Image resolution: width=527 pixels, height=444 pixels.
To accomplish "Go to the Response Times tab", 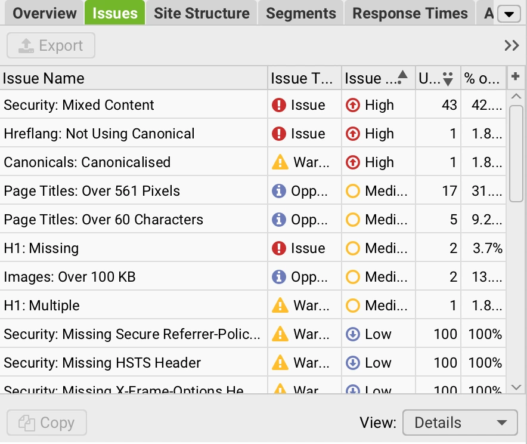I will click(x=410, y=13).
